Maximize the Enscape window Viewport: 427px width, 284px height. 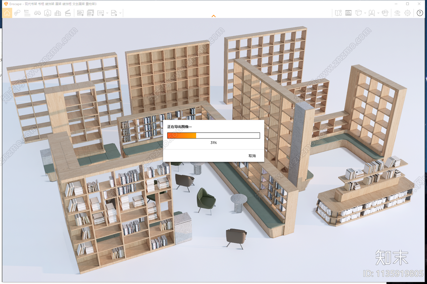408,4
